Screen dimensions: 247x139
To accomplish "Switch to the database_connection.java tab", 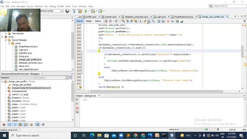I will pyautogui.click(x=136, y=17).
